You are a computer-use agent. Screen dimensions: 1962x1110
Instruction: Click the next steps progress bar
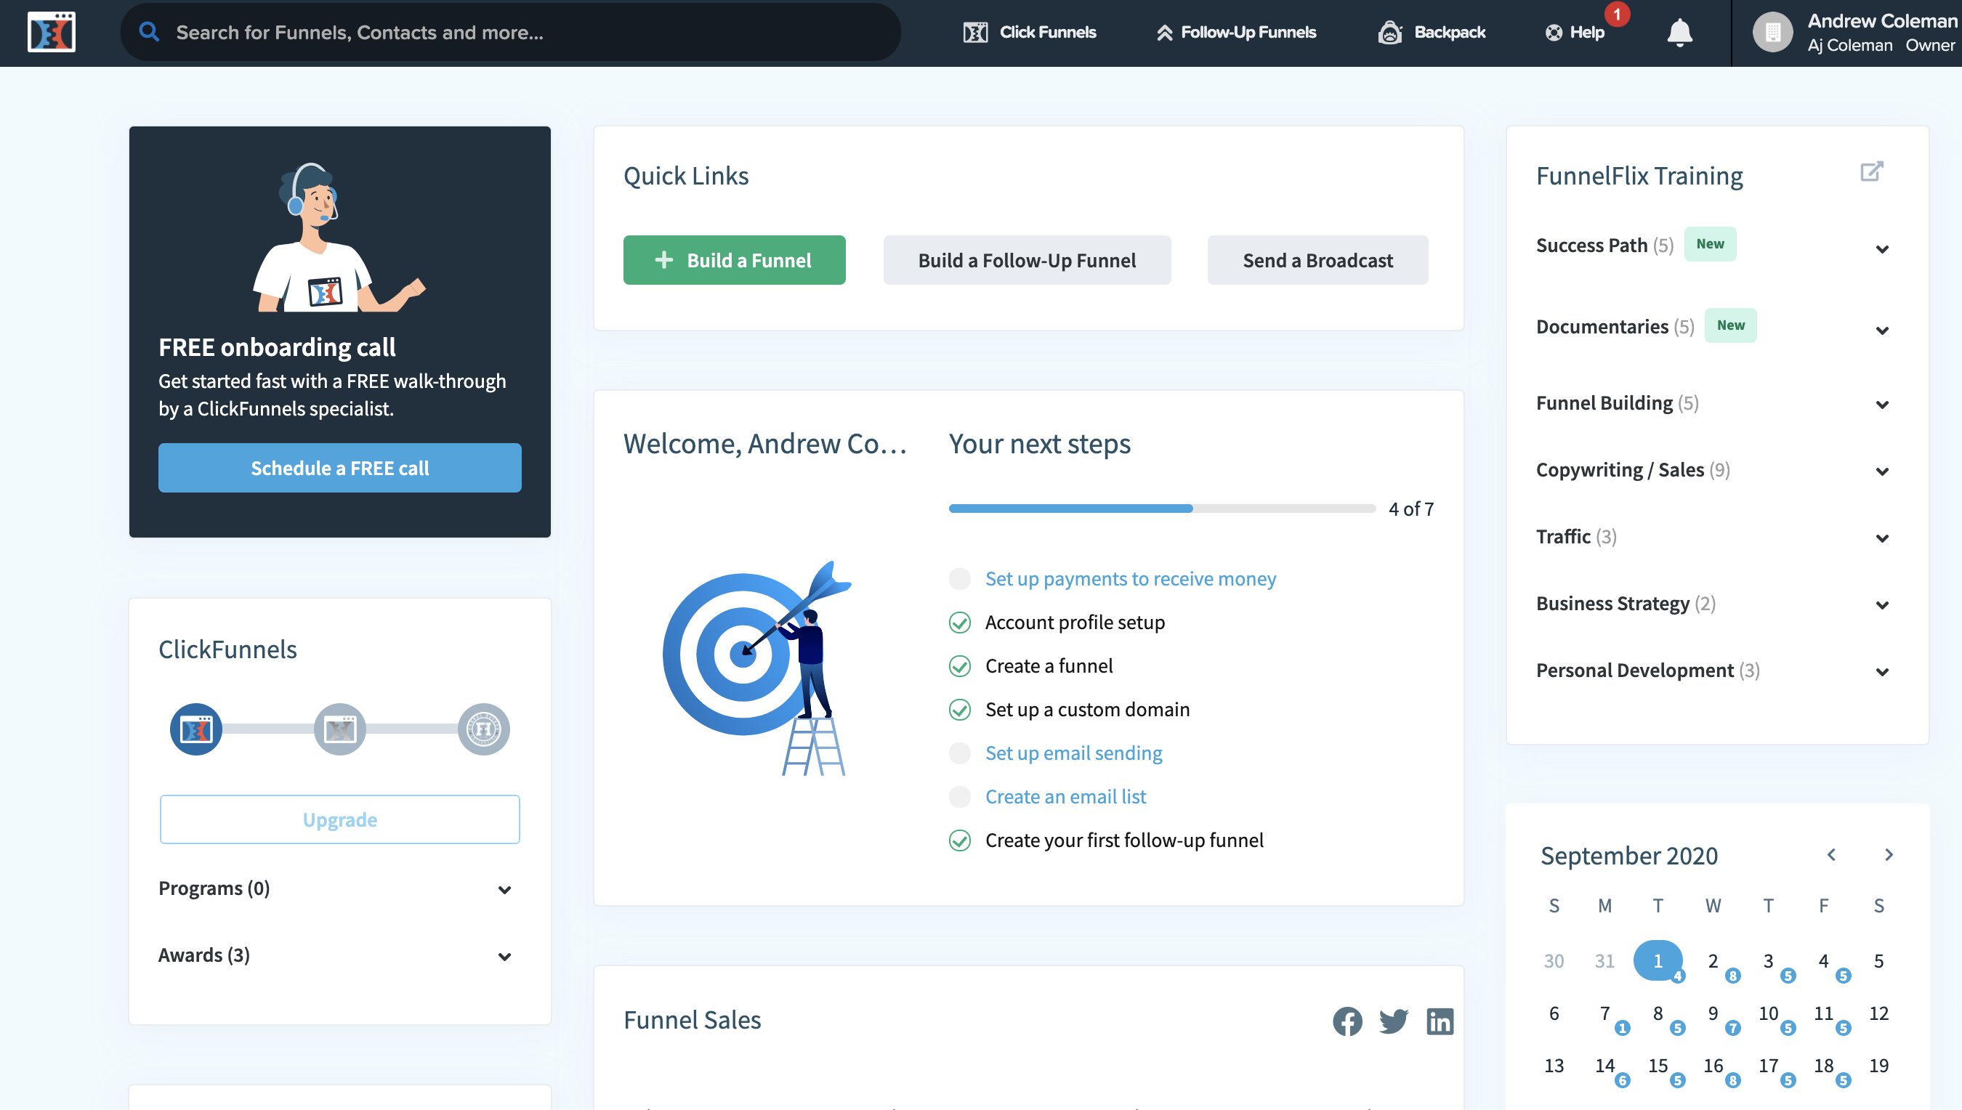pos(1160,509)
